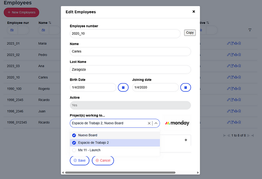Sort table by the Name column
262x179 pixels.
[50, 23]
